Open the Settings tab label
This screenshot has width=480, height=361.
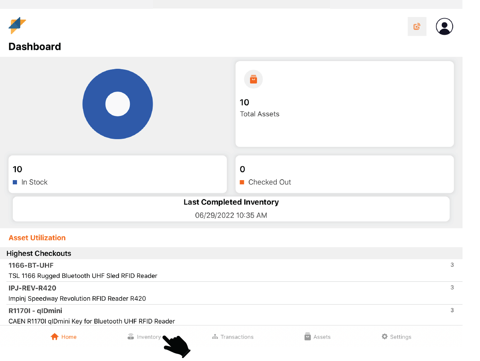(x=400, y=337)
